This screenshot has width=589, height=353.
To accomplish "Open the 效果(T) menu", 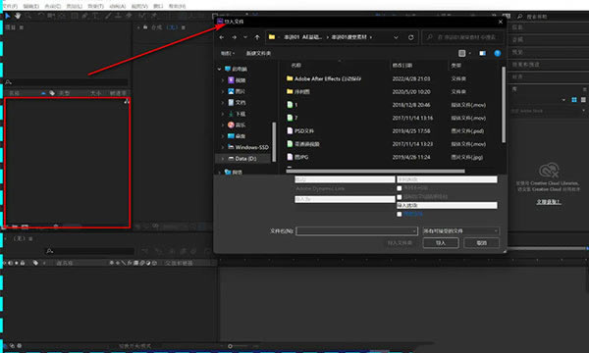I will pos(96,7).
